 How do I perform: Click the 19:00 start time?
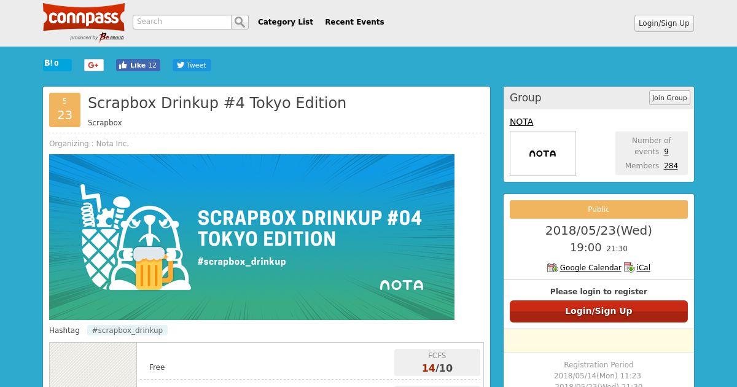[586, 248]
